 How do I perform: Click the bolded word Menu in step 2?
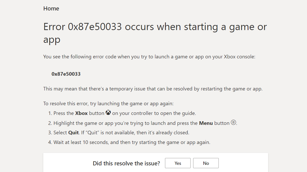pos(206,123)
